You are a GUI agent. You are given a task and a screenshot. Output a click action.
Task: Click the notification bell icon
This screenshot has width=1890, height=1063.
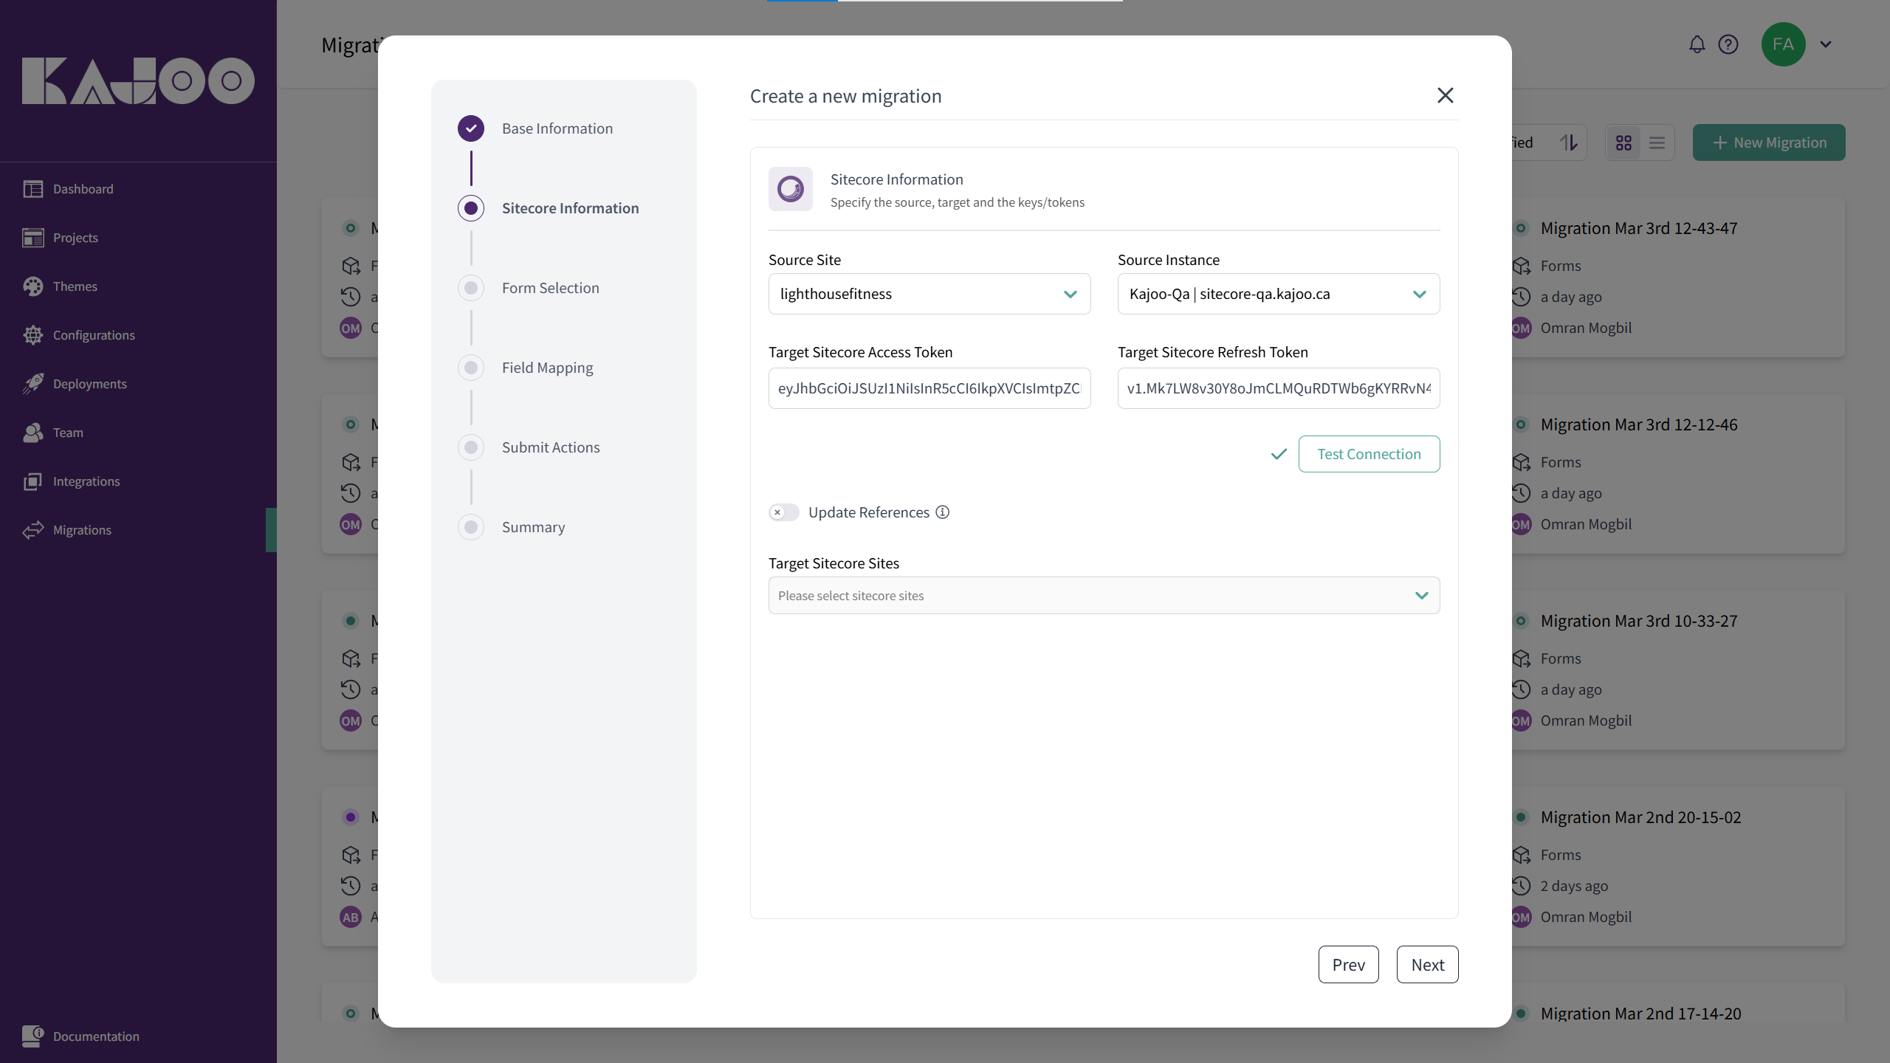[x=1697, y=44]
